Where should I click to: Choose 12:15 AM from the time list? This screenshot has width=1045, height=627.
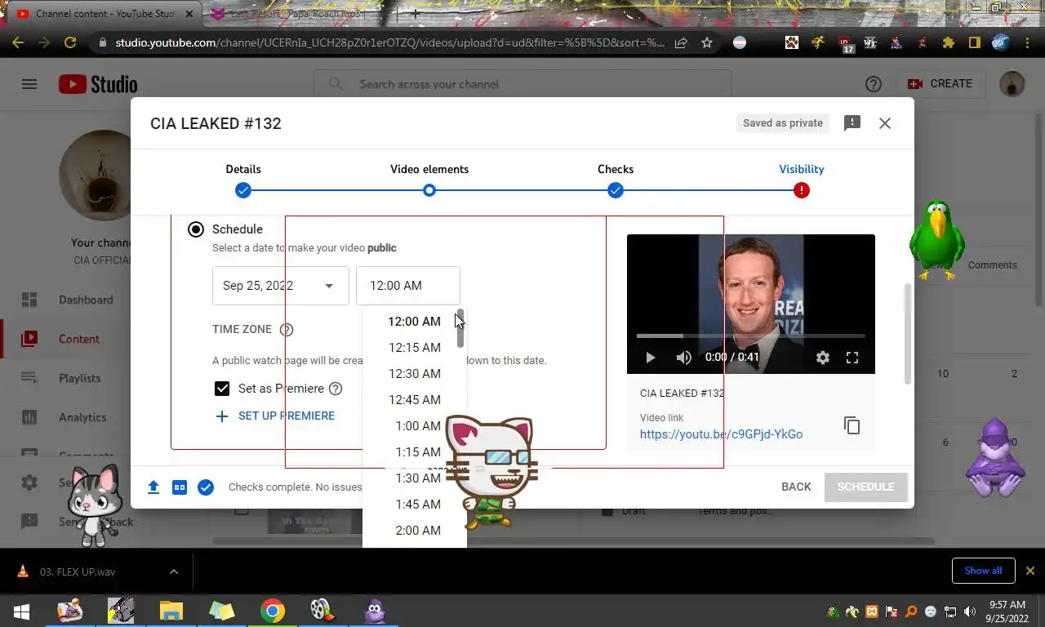pos(414,348)
